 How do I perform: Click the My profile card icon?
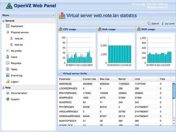click(x=8, y=51)
